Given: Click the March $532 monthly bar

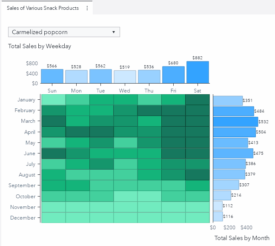Looking at the screenshot, I should coord(235,122).
